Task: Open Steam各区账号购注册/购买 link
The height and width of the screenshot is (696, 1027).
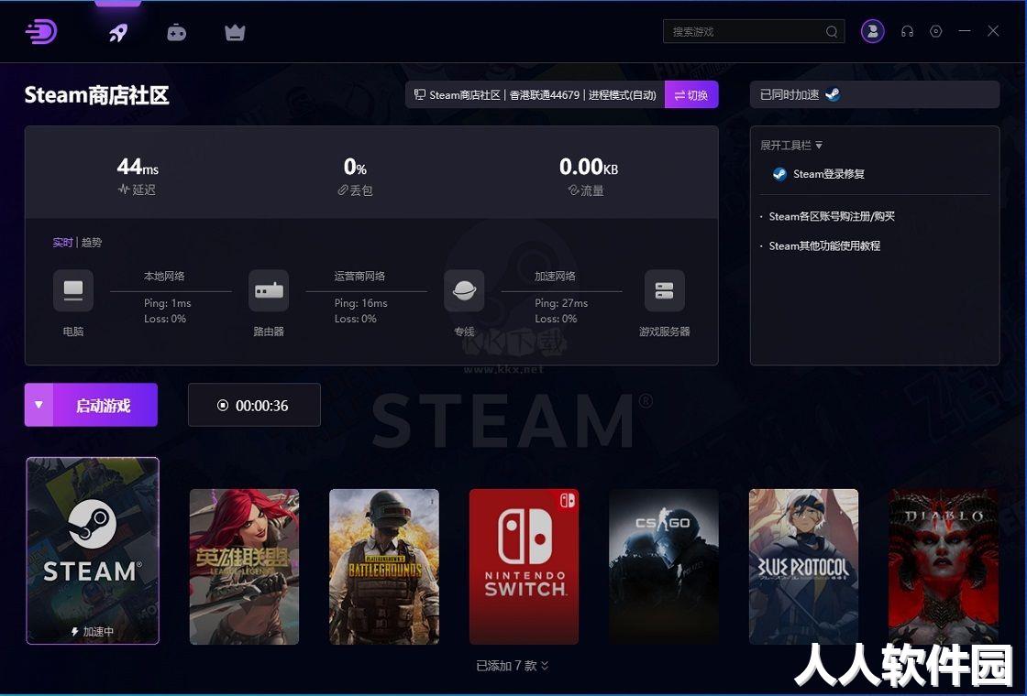Action: click(x=831, y=216)
